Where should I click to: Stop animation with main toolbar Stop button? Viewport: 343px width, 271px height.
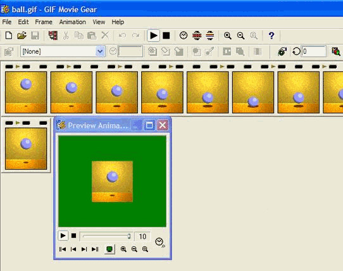click(166, 35)
